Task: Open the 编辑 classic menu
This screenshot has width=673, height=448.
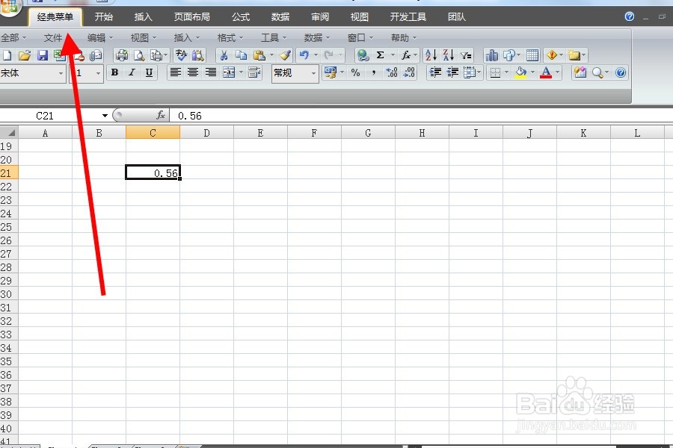Action: point(100,38)
